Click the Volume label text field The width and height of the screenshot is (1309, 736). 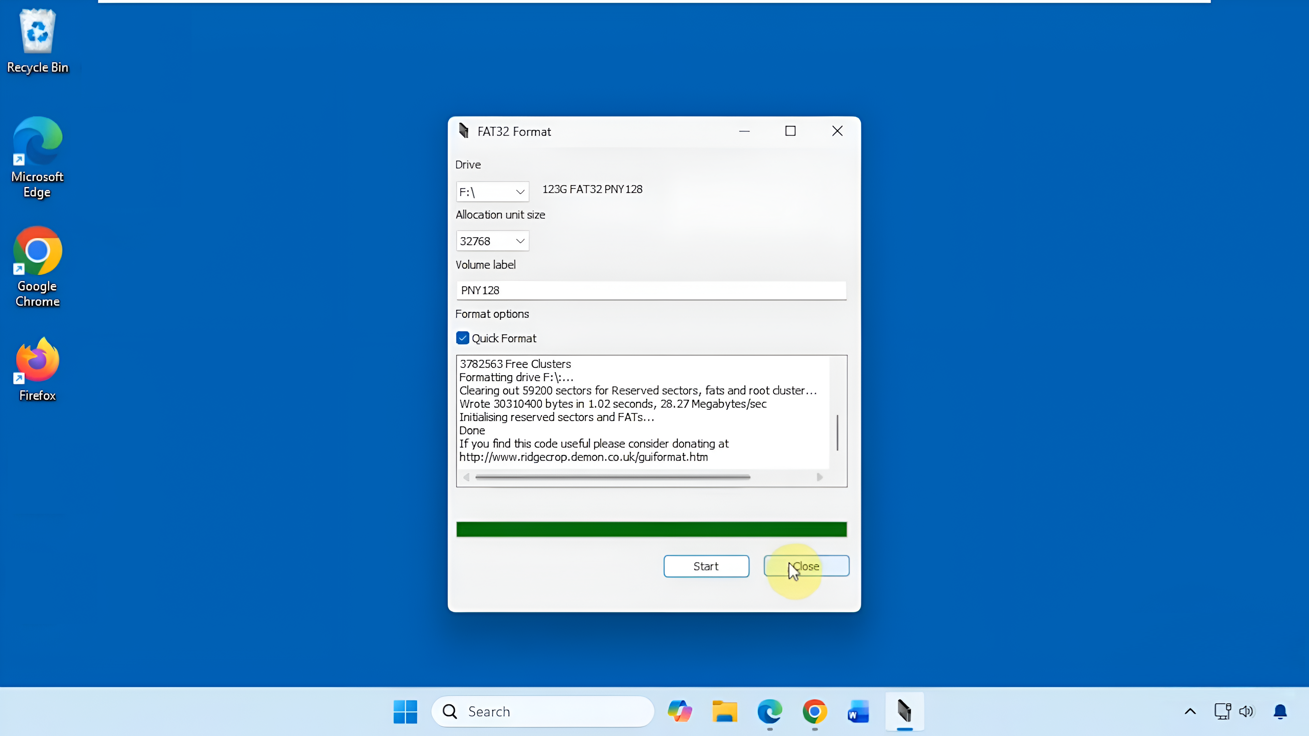[x=651, y=291]
